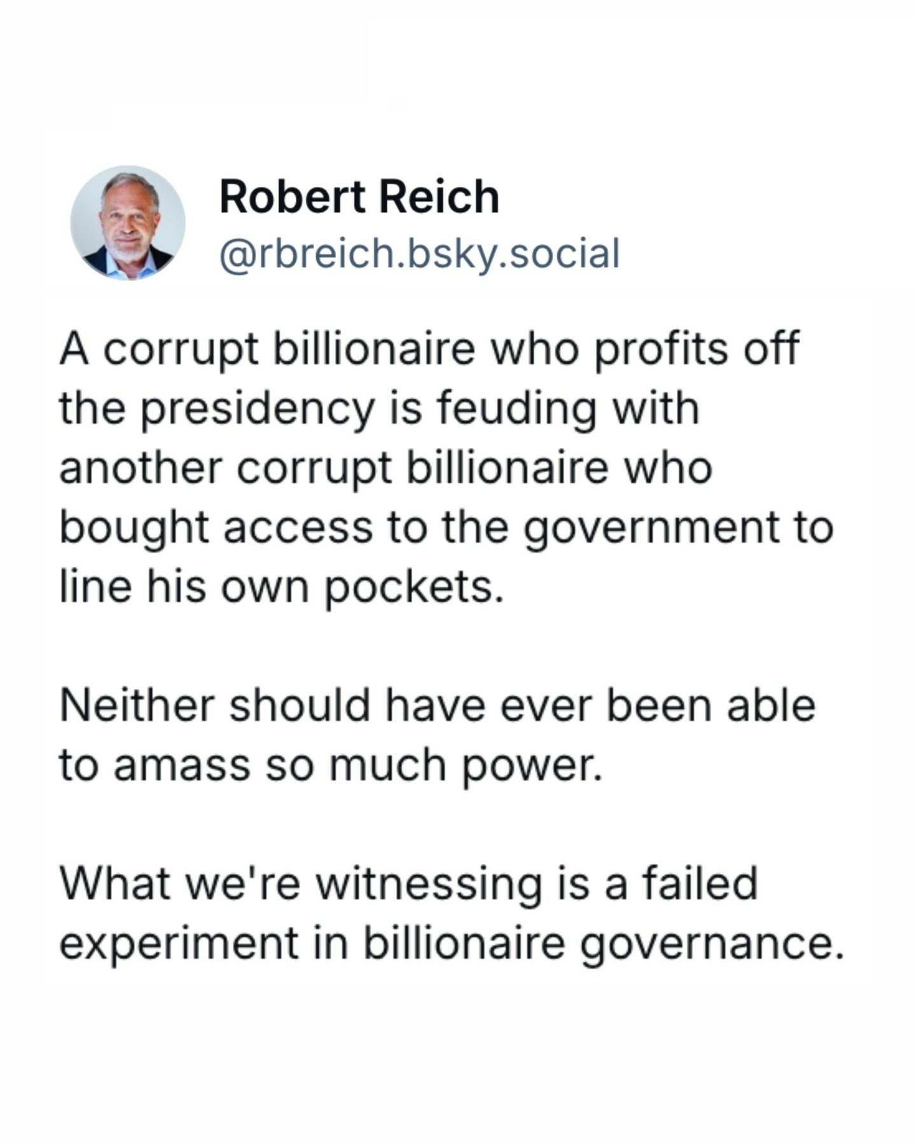Viewport: 916px width, 1145px height.
Task: Click the phrase "should have ever been able"
Action: [522, 705]
